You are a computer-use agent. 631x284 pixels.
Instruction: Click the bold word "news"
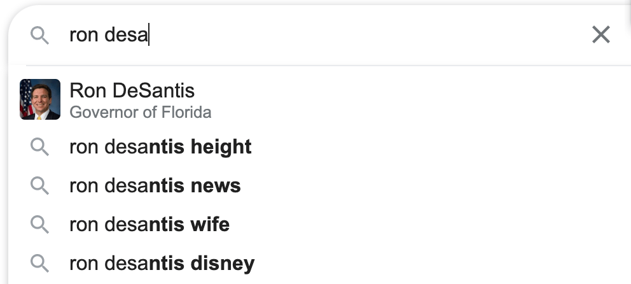click(216, 185)
